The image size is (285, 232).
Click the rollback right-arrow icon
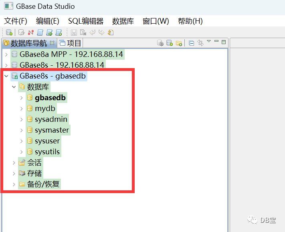click(101, 32)
